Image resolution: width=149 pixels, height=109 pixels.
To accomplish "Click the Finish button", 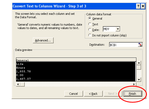I will coord(133,94).
